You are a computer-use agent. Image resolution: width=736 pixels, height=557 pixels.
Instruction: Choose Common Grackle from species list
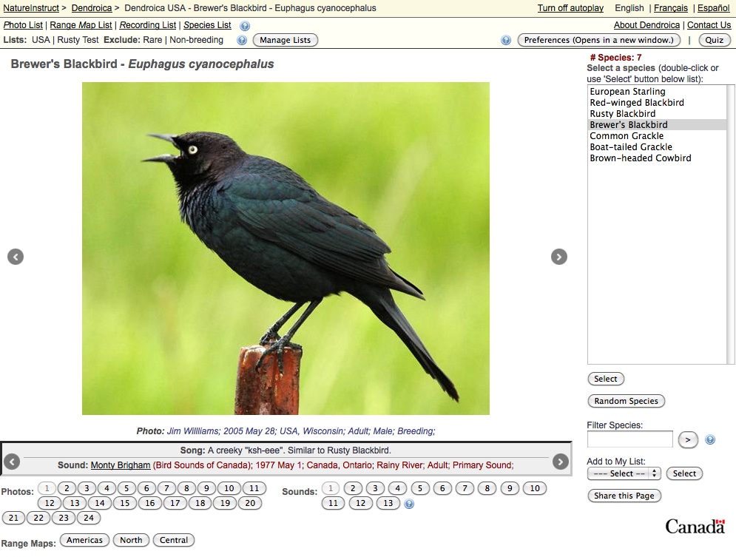pyautogui.click(x=627, y=136)
